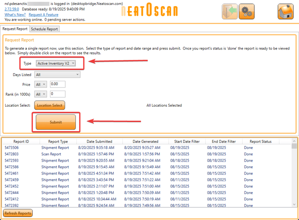
Task: Open the Type dropdown showing Active Inventory V2
Action: (x=56, y=64)
